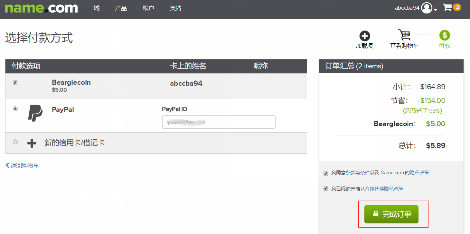Screen dimensions: 470x234
Task: Click the abccba94 name on card cell
Action: point(186,83)
